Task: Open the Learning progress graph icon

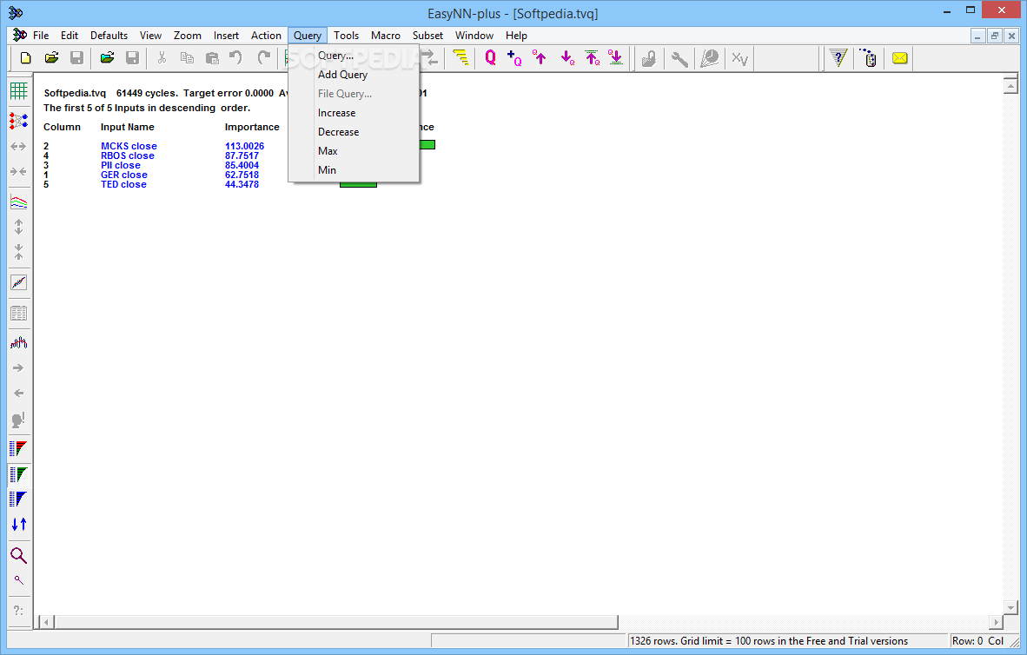Action: (19, 202)
